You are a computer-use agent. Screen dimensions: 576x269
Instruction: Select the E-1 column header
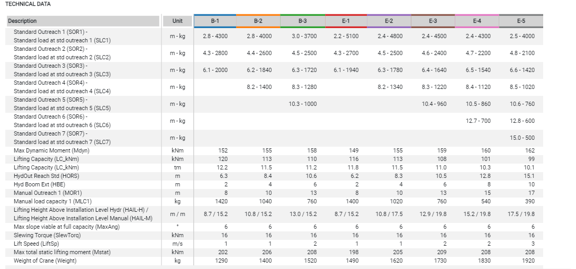(x=346, y=21)
